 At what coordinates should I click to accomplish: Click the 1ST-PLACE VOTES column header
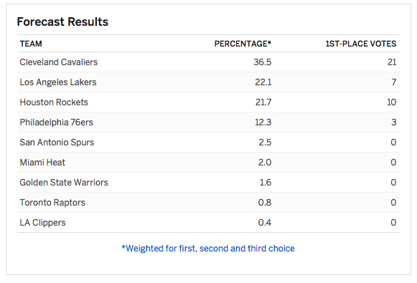tap(361, 44)
